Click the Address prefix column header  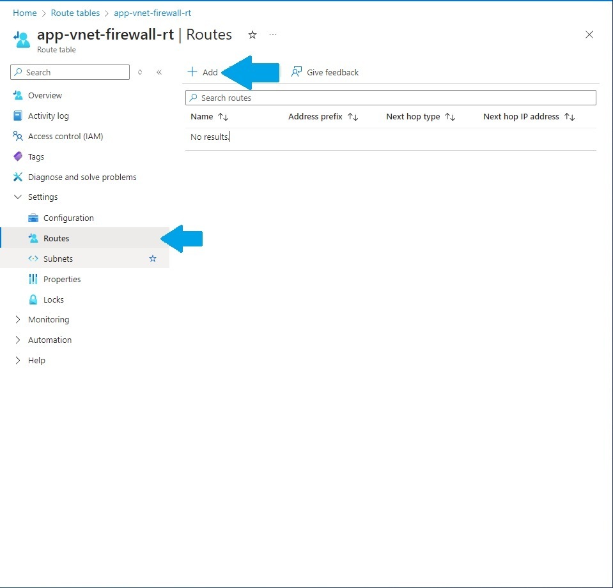[x=315, y=116]
